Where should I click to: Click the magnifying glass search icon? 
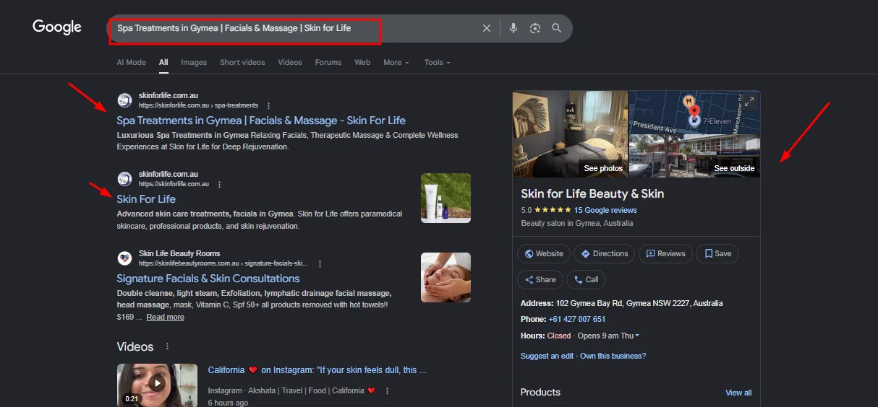557,28
